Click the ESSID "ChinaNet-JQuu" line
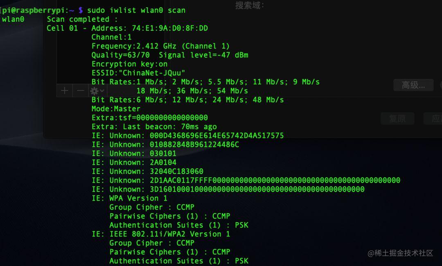Screen dimensions: 442x266 [x=138, y=73]
